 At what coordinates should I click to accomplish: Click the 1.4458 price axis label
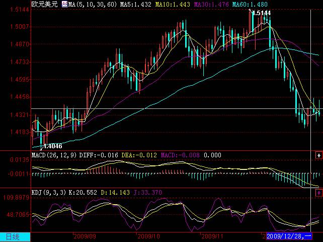click(20, 97)
